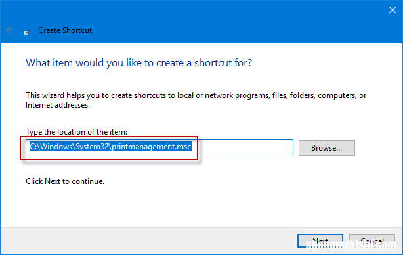Click the Create Shortcut title text
This screenshot has height=255, width=403.
(65, 30)
